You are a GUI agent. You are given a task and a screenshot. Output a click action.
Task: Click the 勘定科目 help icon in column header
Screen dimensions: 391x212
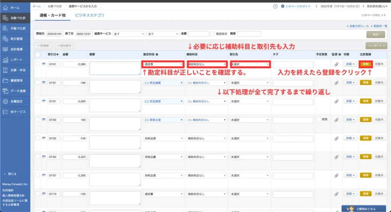(x=157, y=54)
